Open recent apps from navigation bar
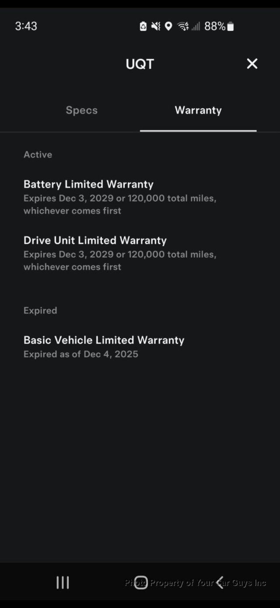Image resolution: width=280 pixels, height=608 pixels. pos(63,582)
